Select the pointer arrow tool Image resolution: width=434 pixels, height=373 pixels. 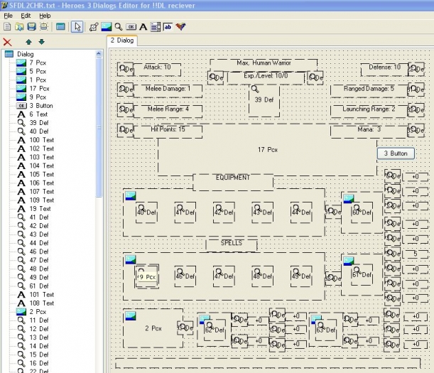click(x=77, y=27)
